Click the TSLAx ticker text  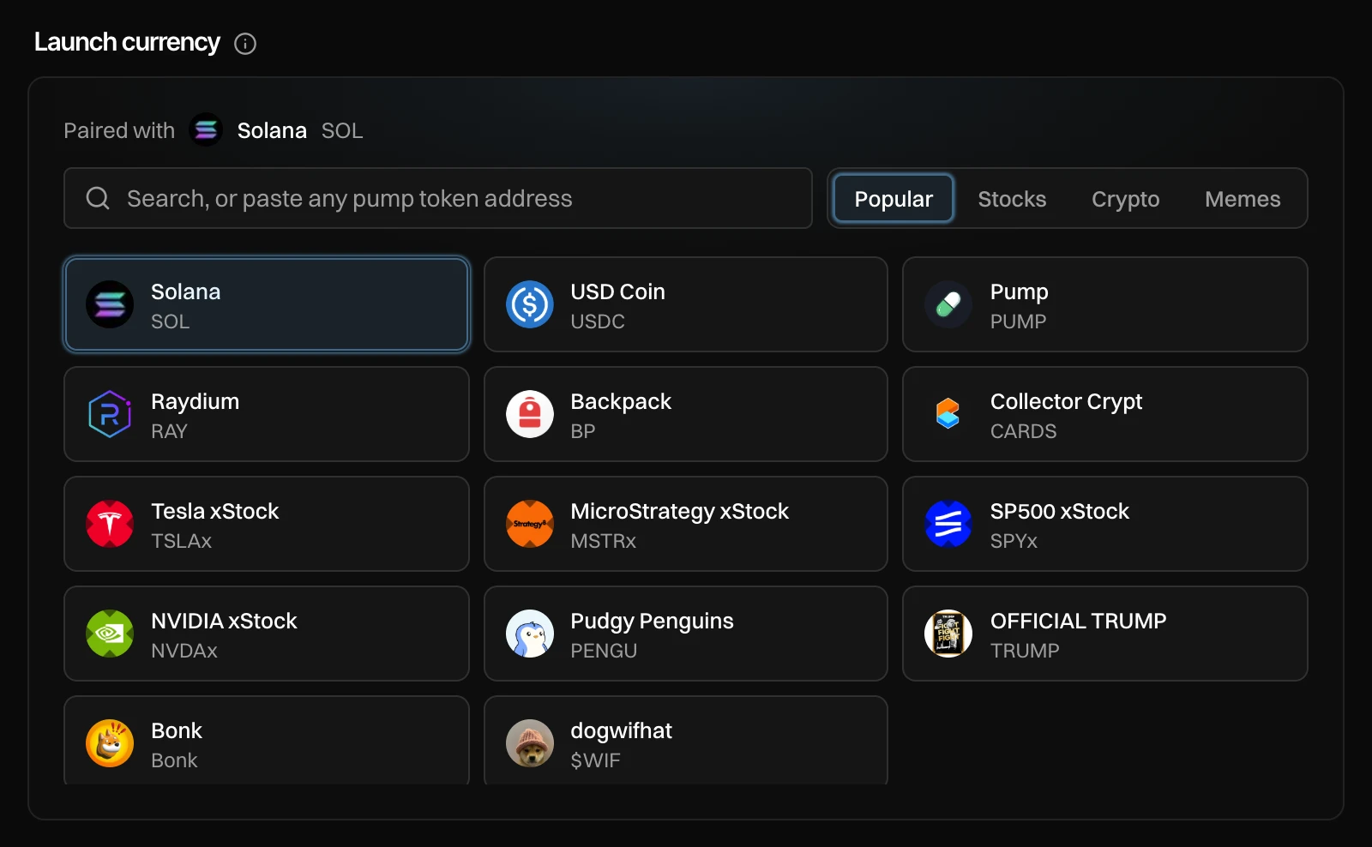[x=181, y=541]
